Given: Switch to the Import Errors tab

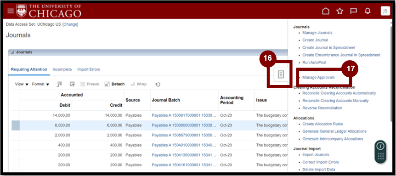Looking at the screenshot, I should [89, 69].
